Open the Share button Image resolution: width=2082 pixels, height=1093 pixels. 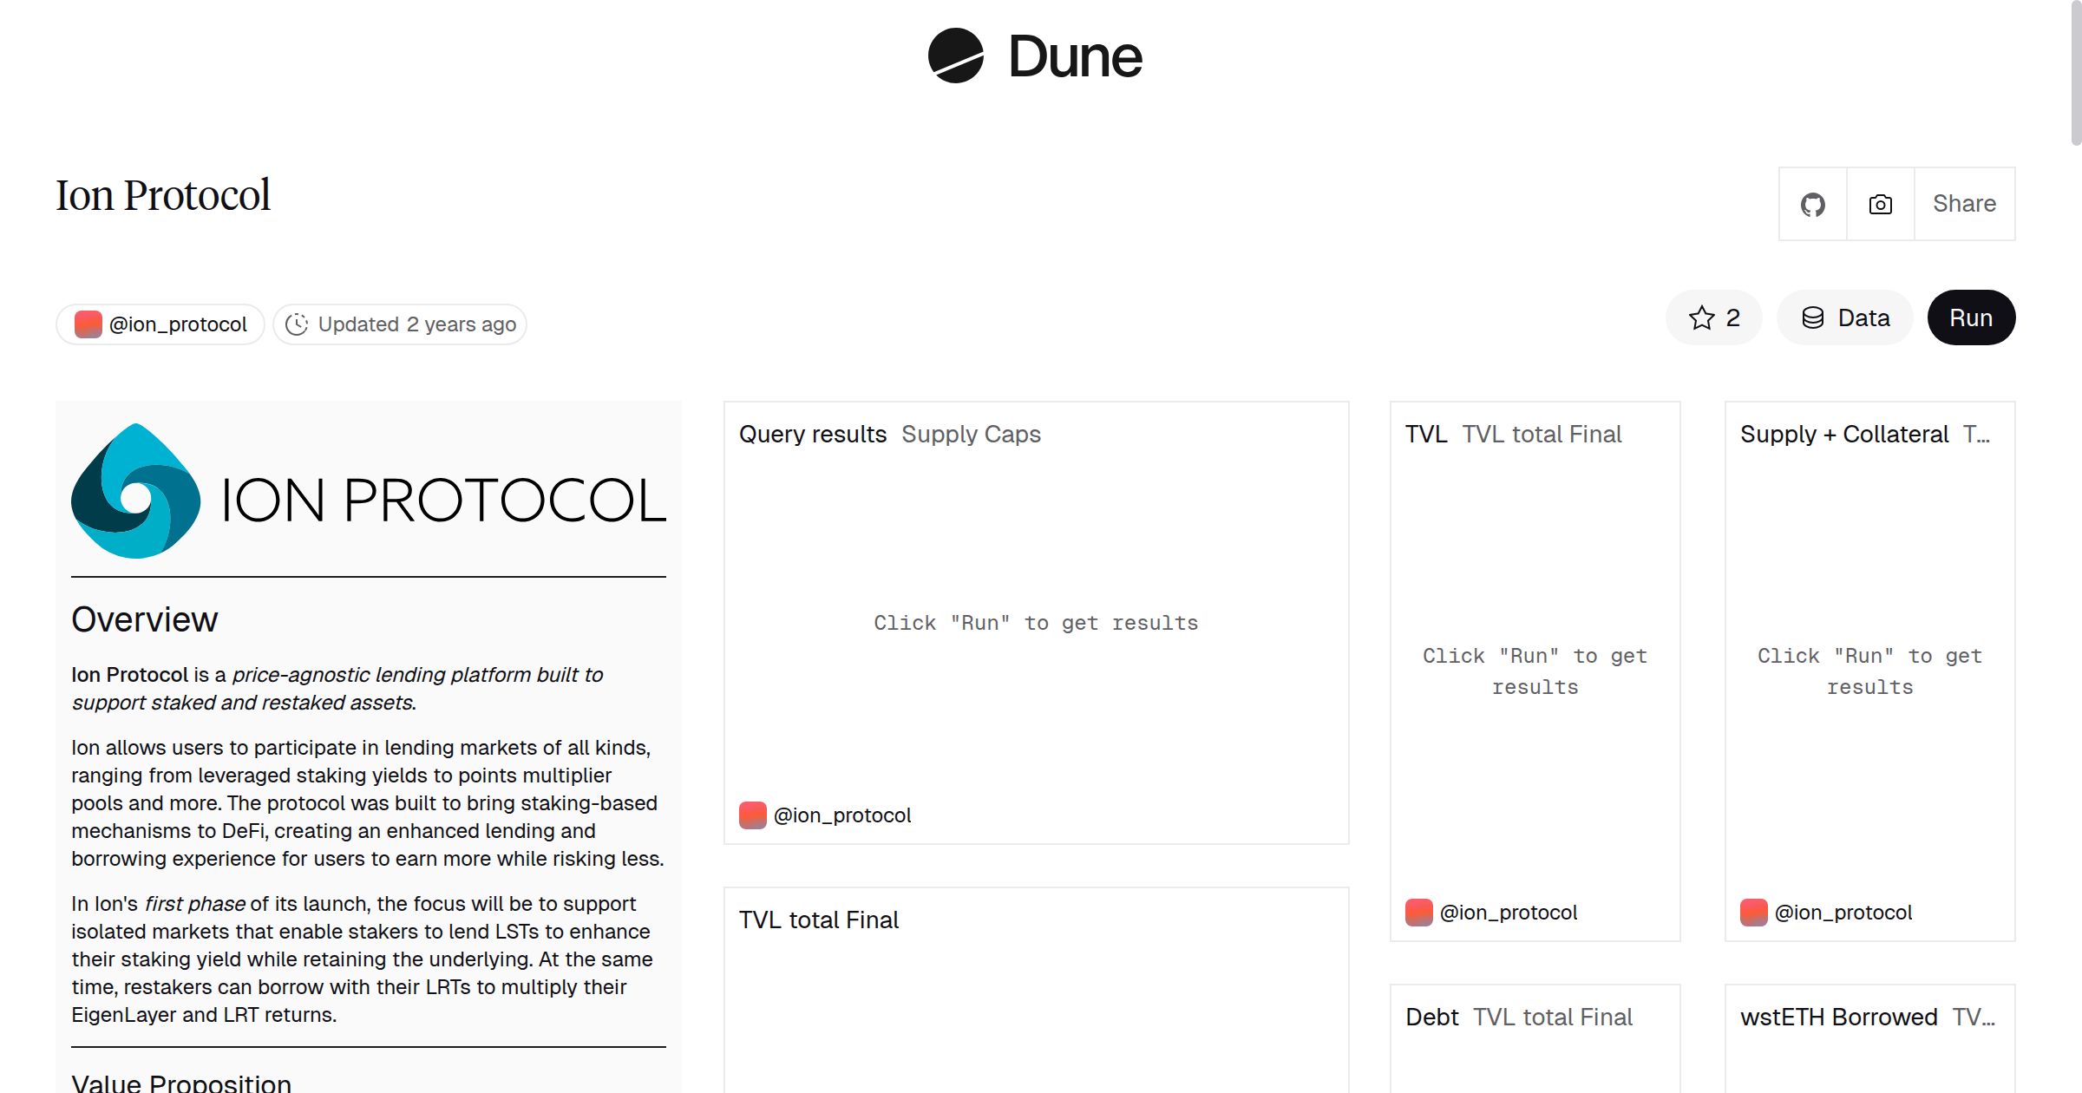(1964, 205)
